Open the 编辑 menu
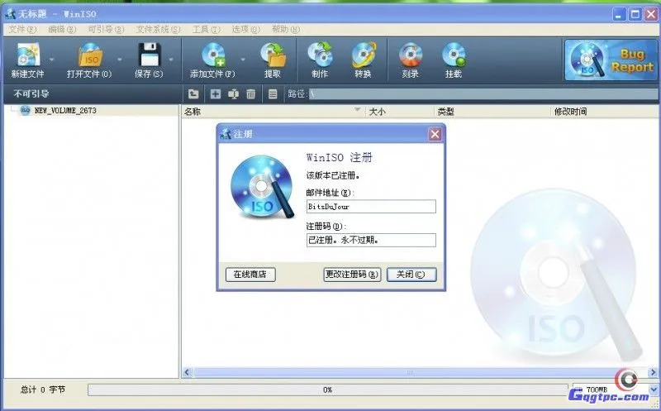 tap(62, 29)
